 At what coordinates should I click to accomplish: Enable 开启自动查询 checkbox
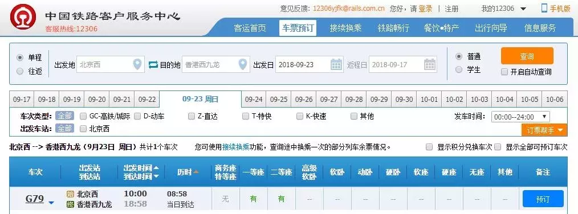pos(504,72)
